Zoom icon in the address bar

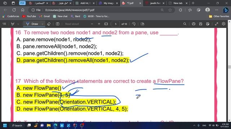coord(162,10)
